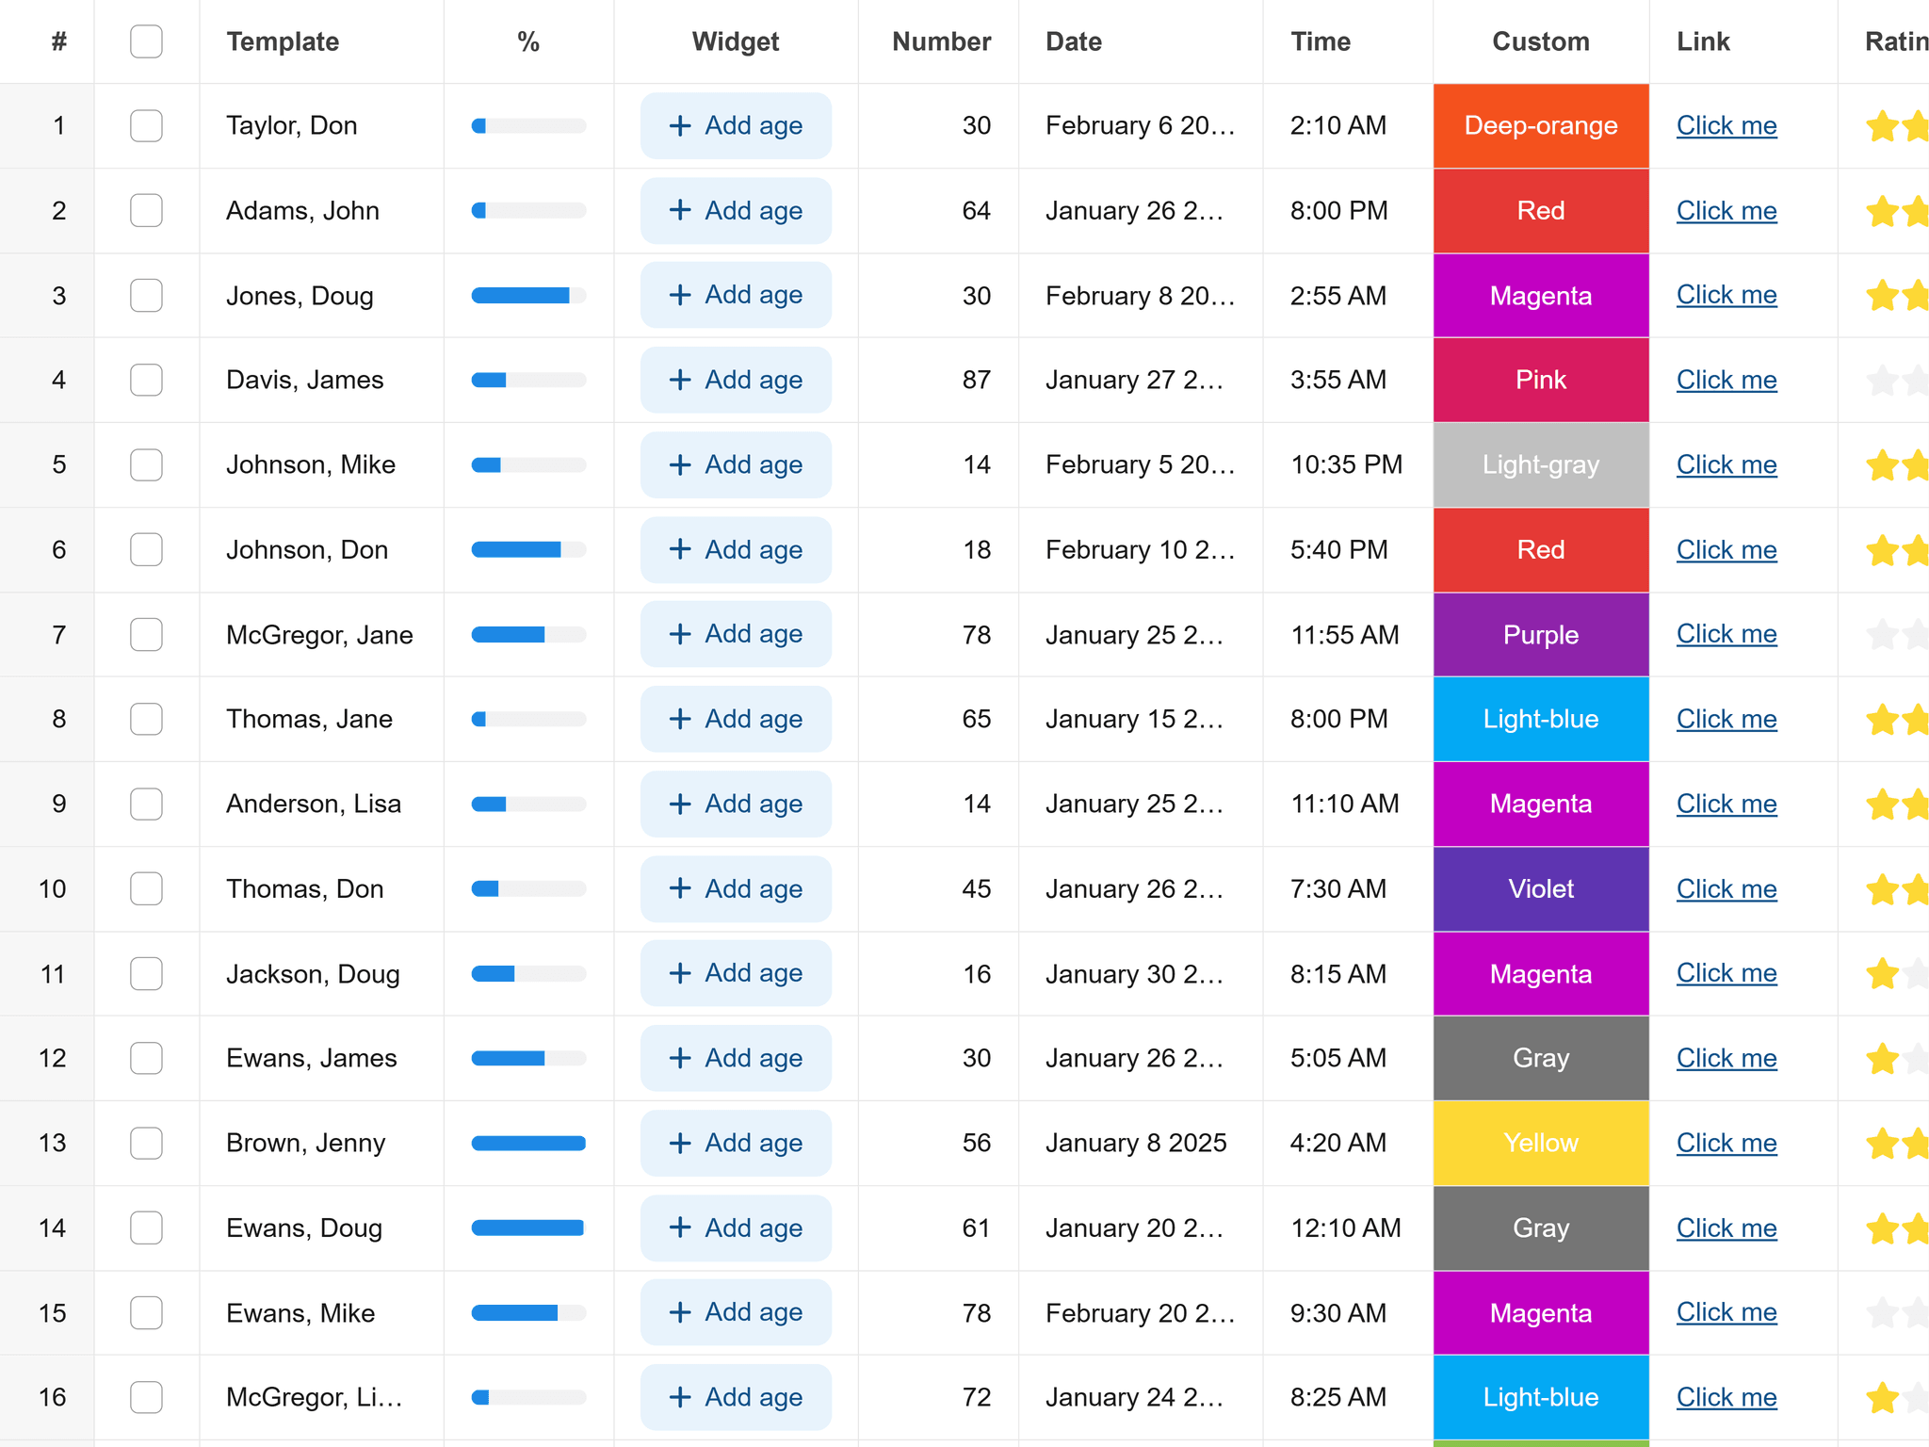Image resolution: width=1929 pixels, height=1447 pixels.
Task: Click the Click me link for Purple row
Action: point(1726,634)
